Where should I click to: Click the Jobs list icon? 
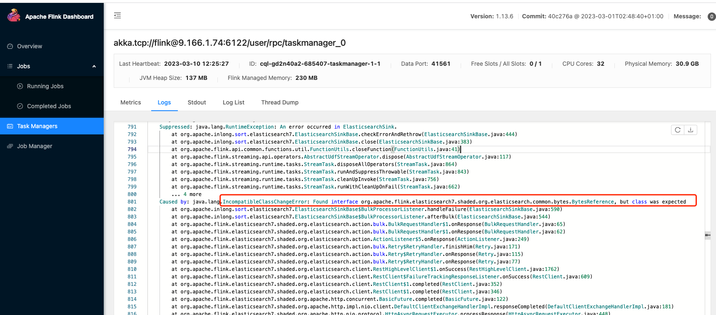(x=10, y=66)
